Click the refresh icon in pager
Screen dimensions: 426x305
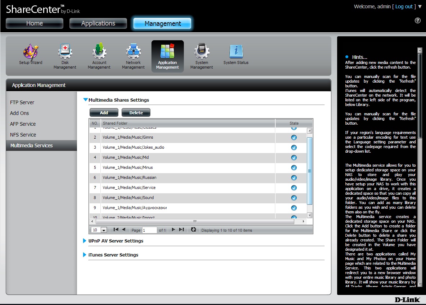pyautogui.click(x=193, y=230)
